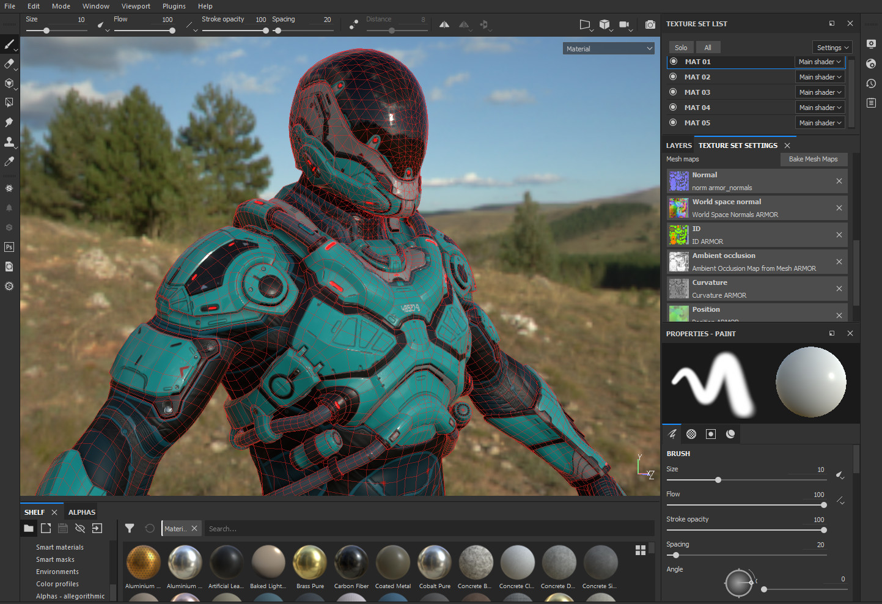Open the Texture Set List Settings dropdown
The image size is (882, 604).
pos(832,47)
